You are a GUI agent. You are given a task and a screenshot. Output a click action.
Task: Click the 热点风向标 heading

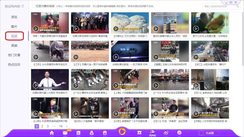[x=12, y=6]
